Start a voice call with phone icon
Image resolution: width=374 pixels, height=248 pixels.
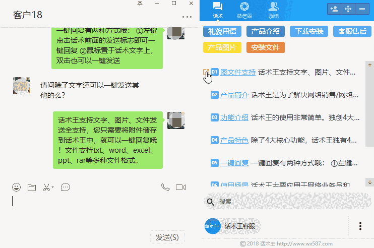[165, 187]
